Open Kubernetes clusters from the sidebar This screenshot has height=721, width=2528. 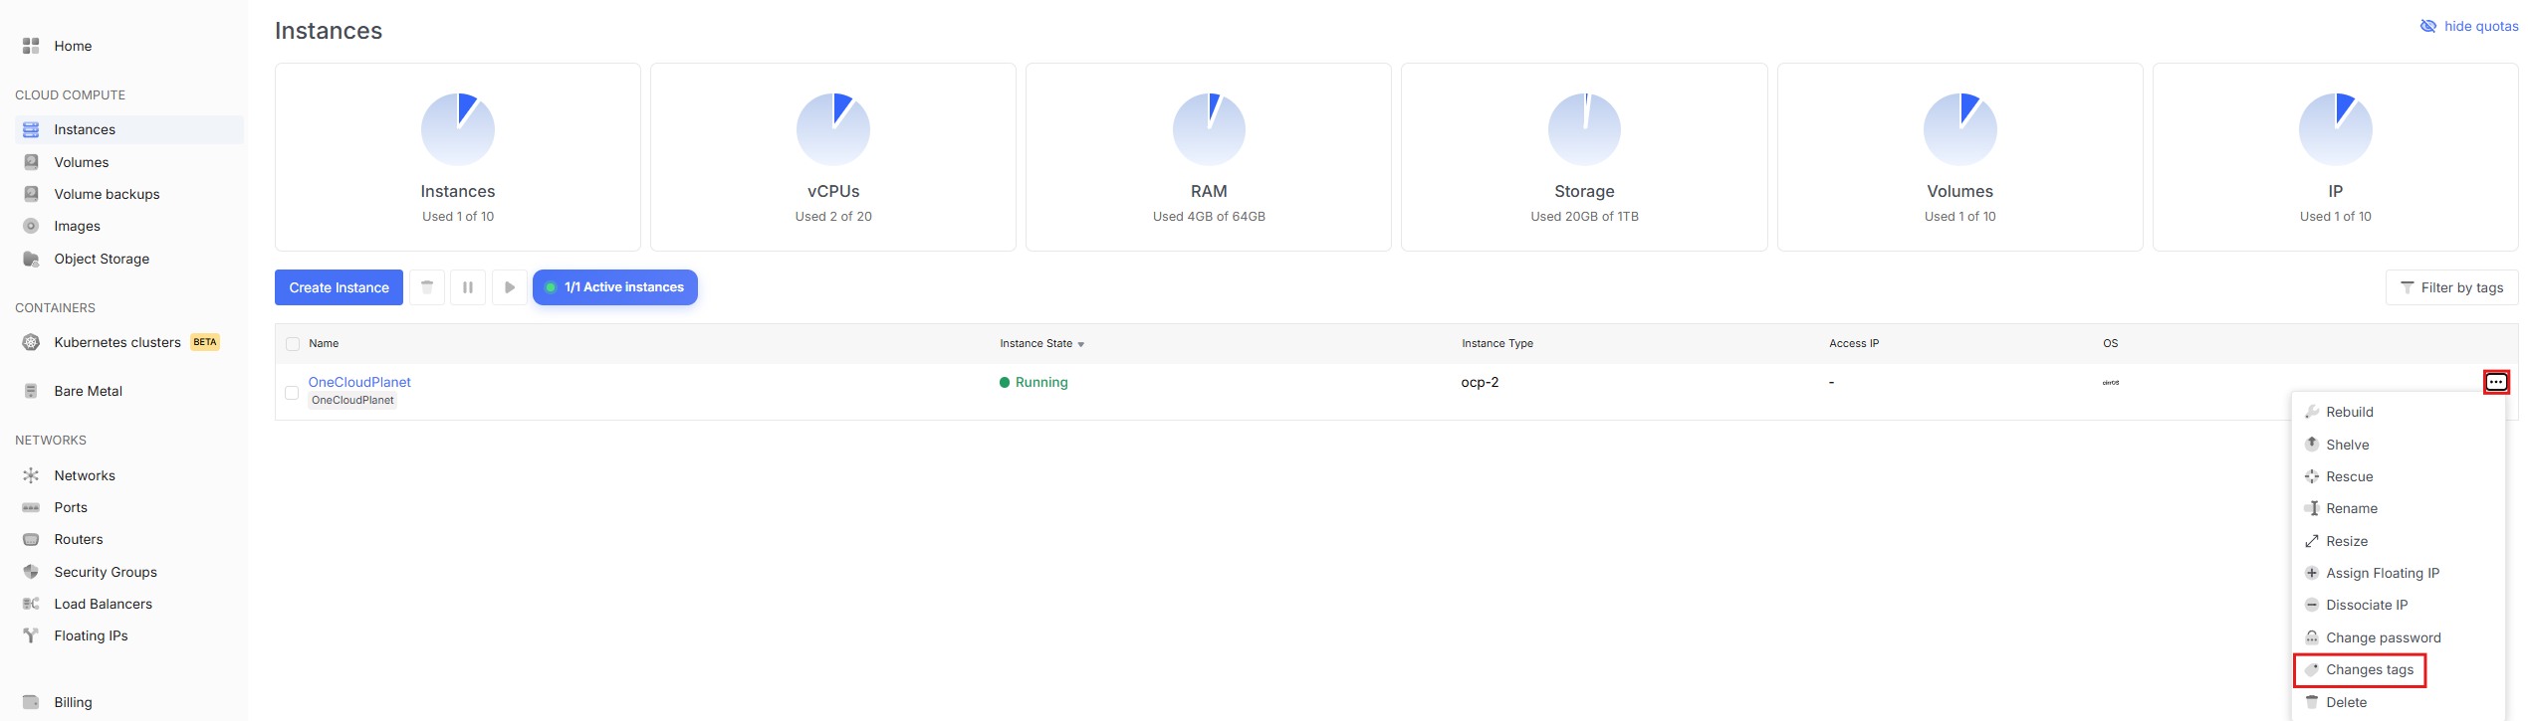tap(117, 342)
